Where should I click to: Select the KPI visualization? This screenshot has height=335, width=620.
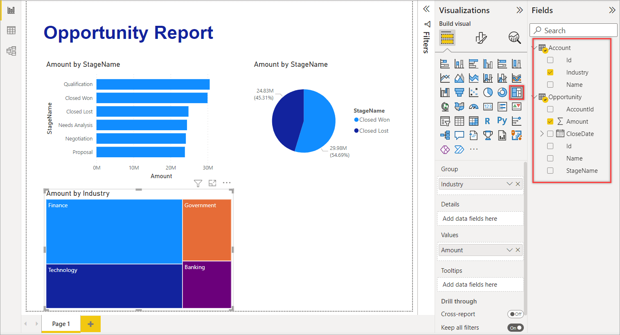click(516, 106)
